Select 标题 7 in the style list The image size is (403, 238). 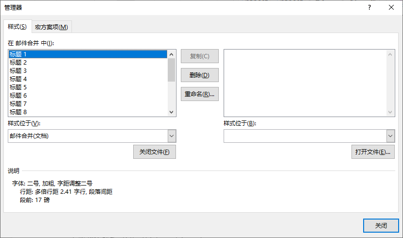click(x=88, y=104)
